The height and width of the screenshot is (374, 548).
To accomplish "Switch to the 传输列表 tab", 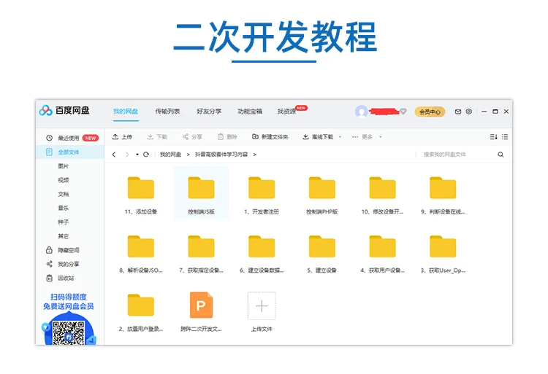I will pos(167,112).
